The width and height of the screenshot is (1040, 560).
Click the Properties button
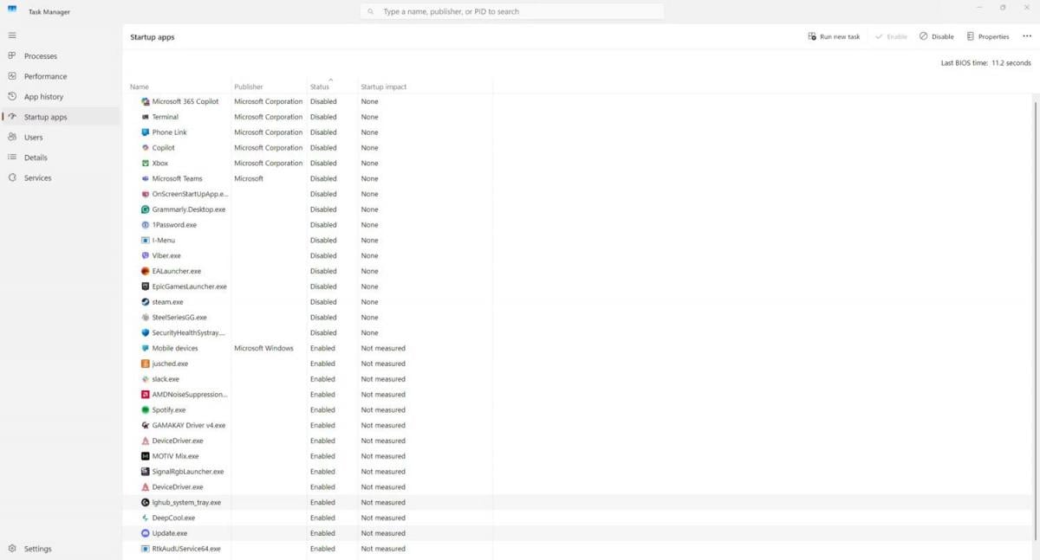tap(987, 36)
